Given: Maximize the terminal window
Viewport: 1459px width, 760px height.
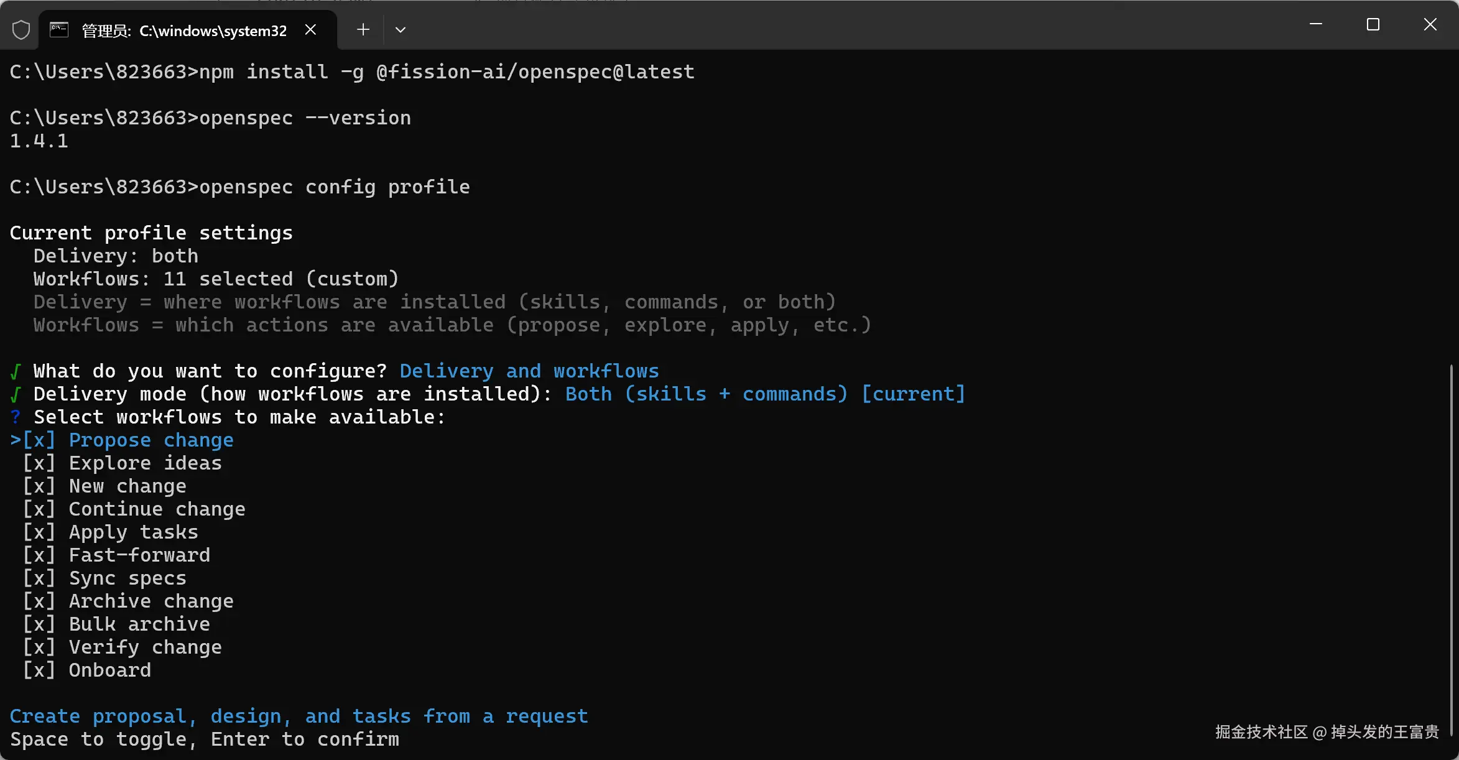Looking at the screenshot, I should (x=1373, y=24).
